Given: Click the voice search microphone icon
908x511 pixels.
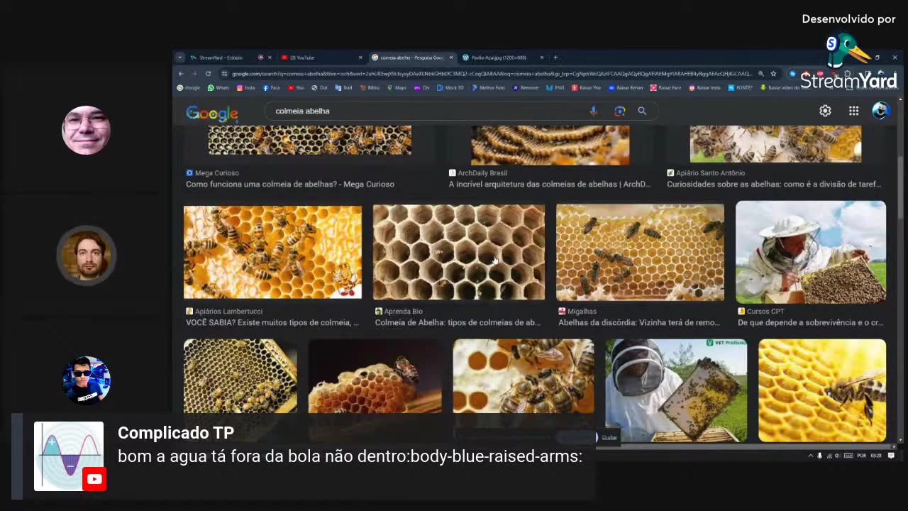Looking at the screenshot, I should [594, 111].
